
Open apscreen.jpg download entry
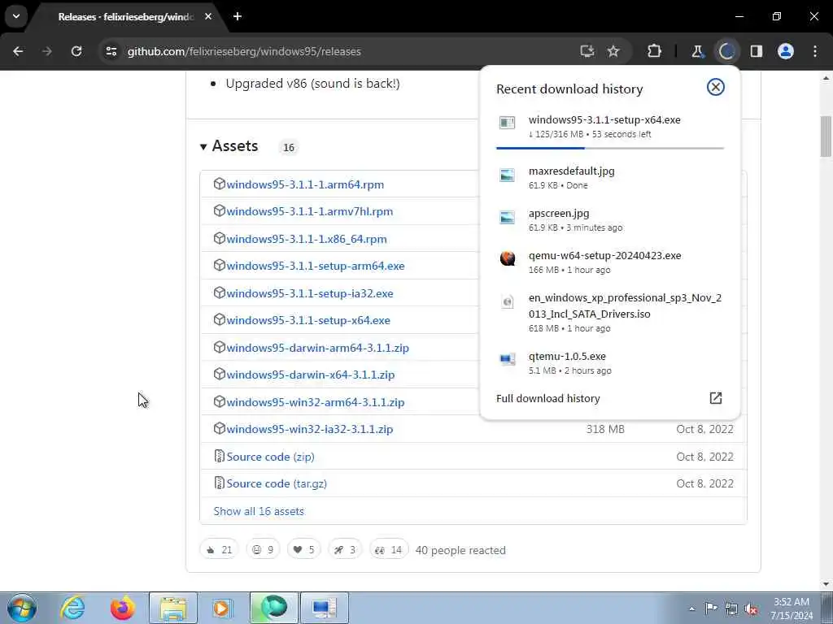tap(610, 219)
